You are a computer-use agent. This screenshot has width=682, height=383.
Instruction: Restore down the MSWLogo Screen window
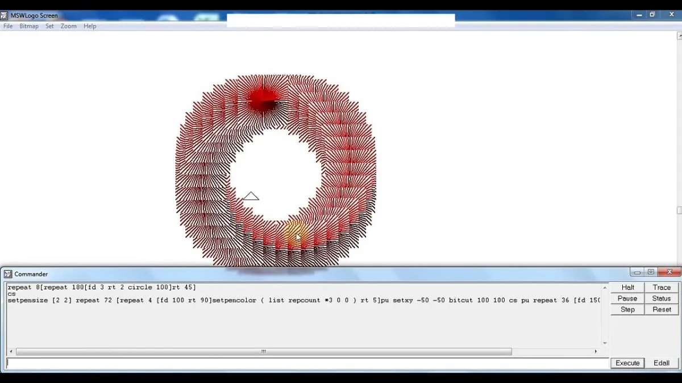652,15
